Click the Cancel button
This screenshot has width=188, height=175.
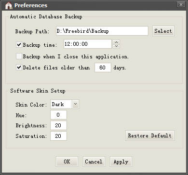(x=94, y=162)
